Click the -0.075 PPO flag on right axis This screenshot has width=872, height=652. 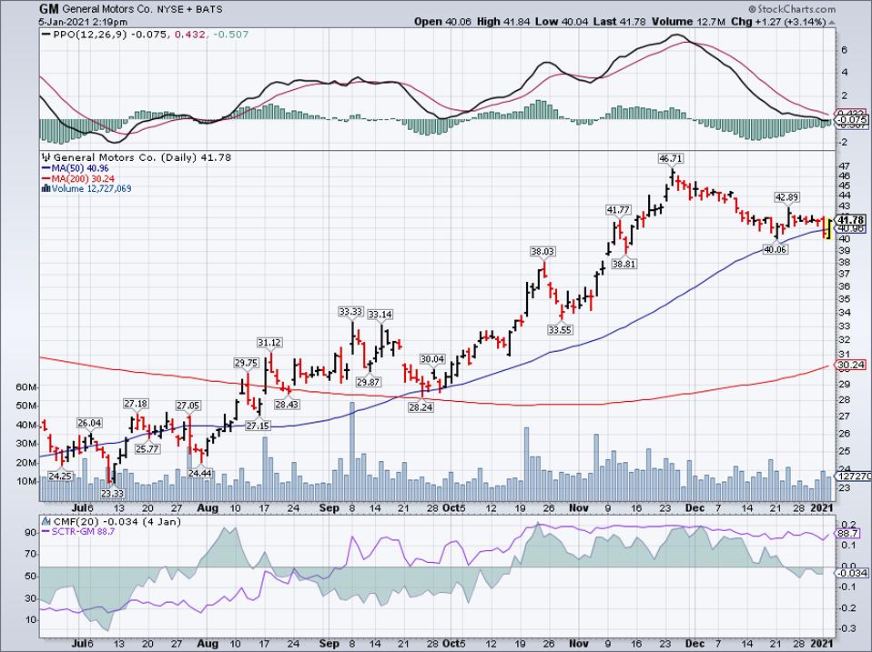click(853, 120)
